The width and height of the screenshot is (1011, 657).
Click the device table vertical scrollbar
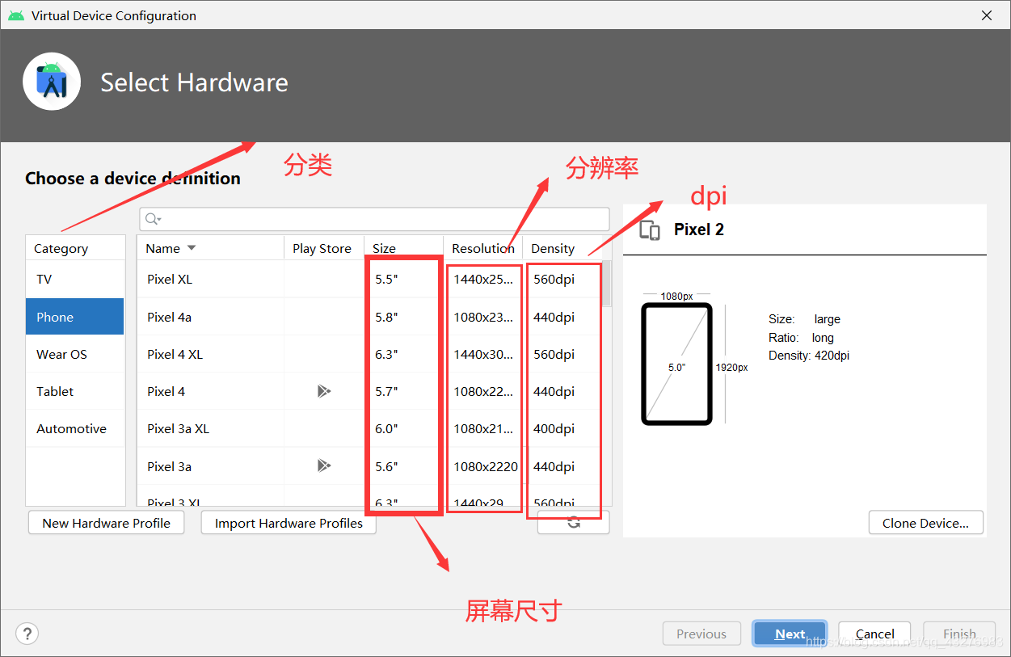click(x=607, y=283)
